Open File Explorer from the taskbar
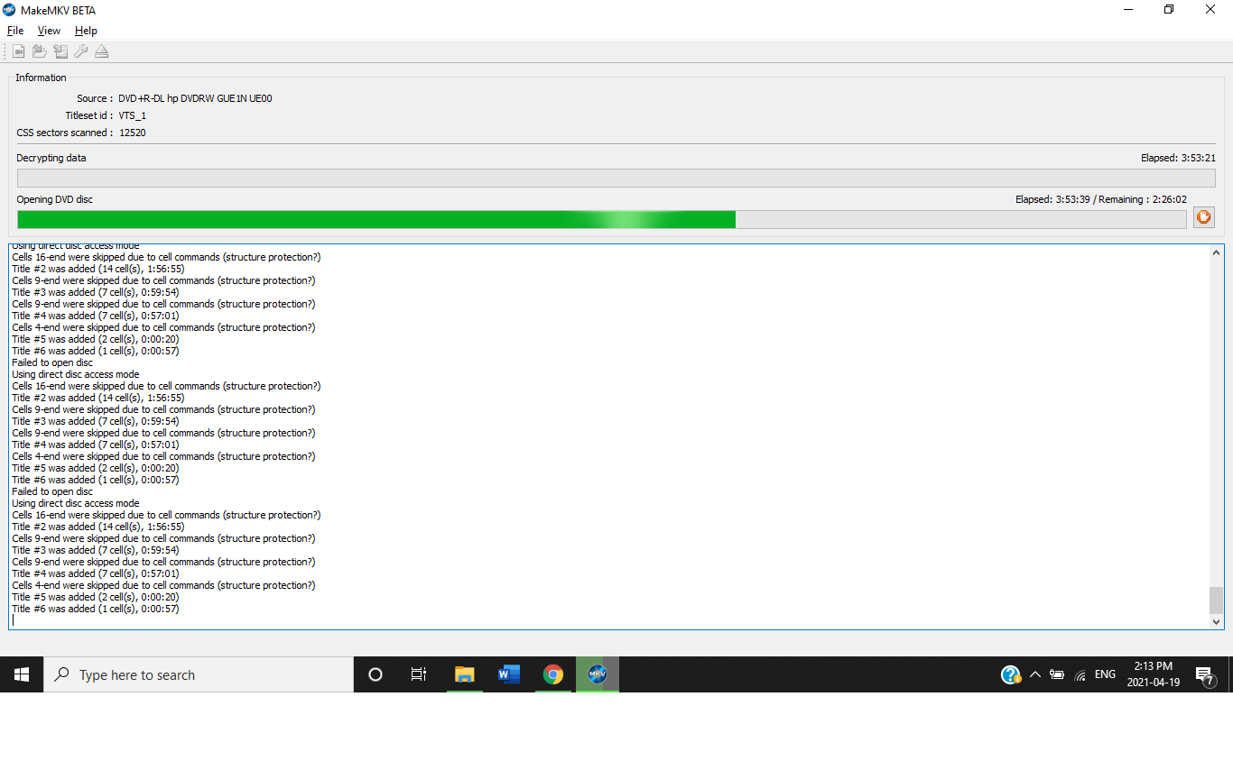The width and height of the screenshot is (1233, 761). pyautogui.click(x=465, y=674)
